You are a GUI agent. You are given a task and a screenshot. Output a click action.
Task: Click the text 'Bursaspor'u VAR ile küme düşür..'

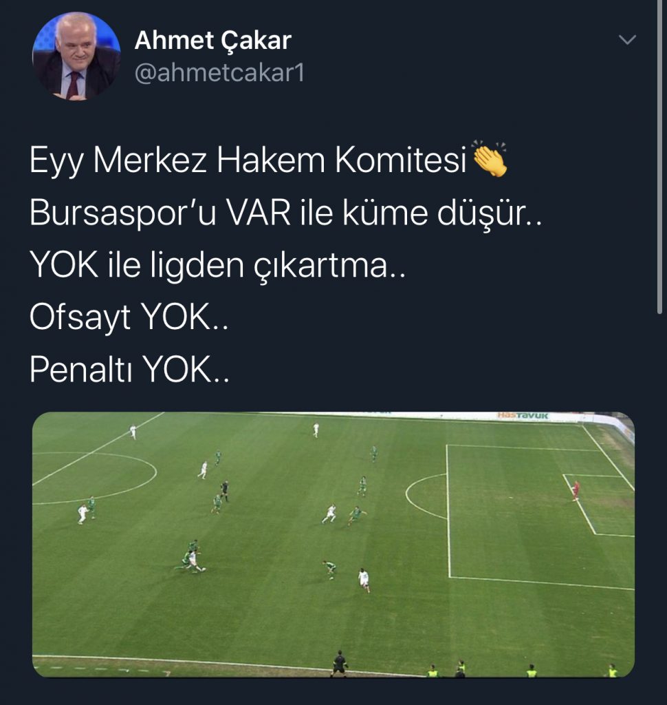click(285, 212)
